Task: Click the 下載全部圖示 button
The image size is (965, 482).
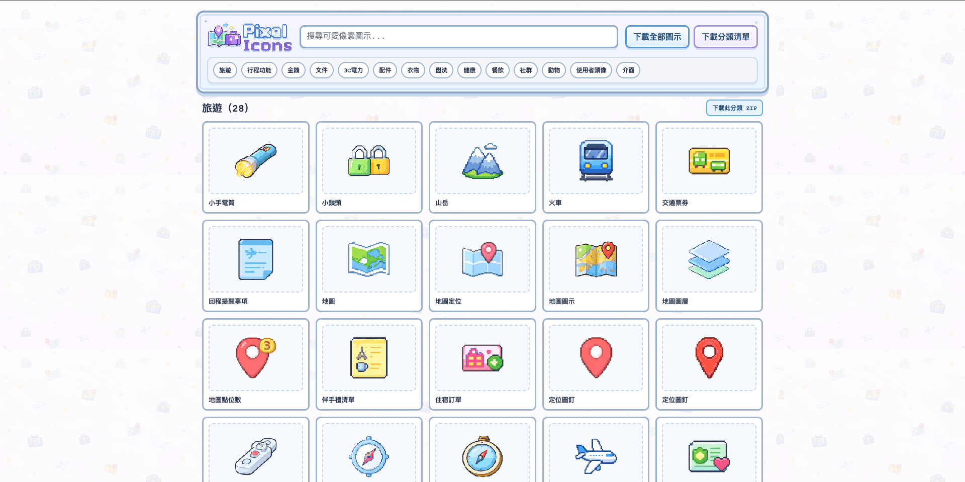Action: (657, 37)
